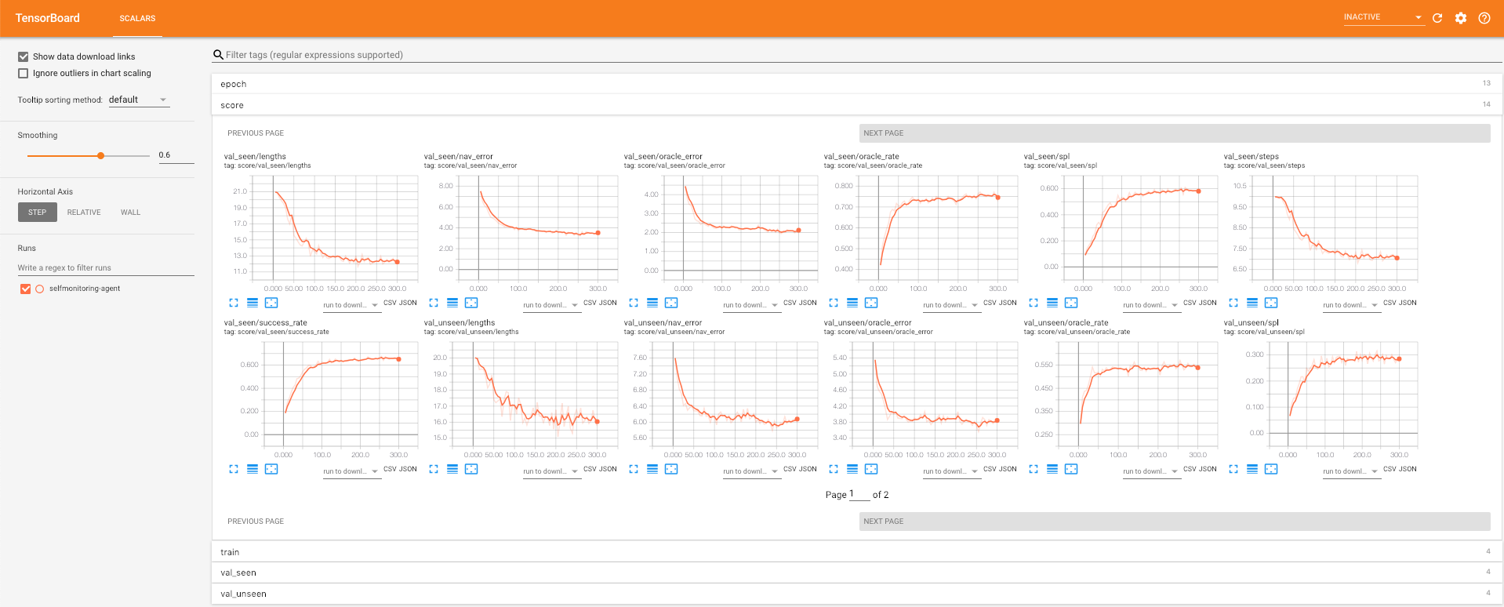The height and width of the screenshot is (607, 1504).
Task: Set horizontal axis to WALL
Action: tap(130, 213)
